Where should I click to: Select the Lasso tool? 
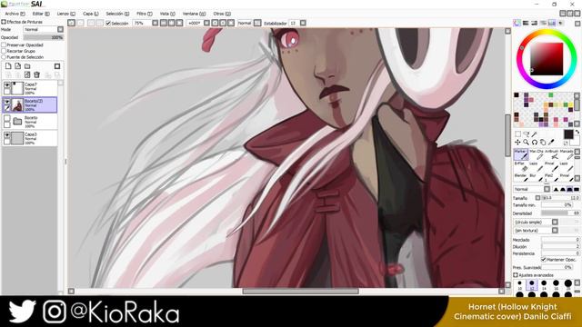click(526, 134)
